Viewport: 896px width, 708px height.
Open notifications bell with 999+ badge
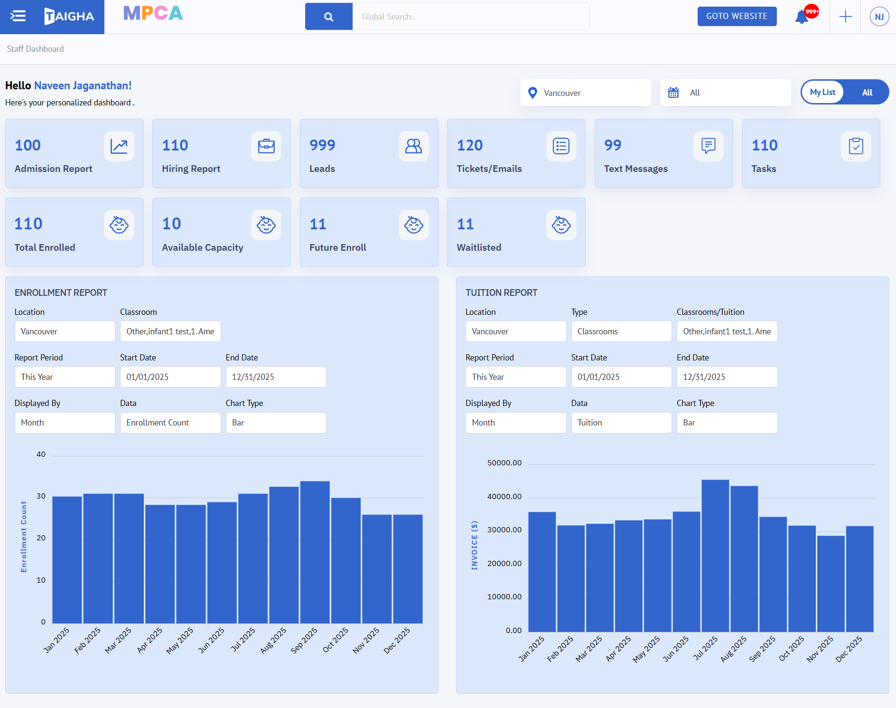[x=802, y=17]
